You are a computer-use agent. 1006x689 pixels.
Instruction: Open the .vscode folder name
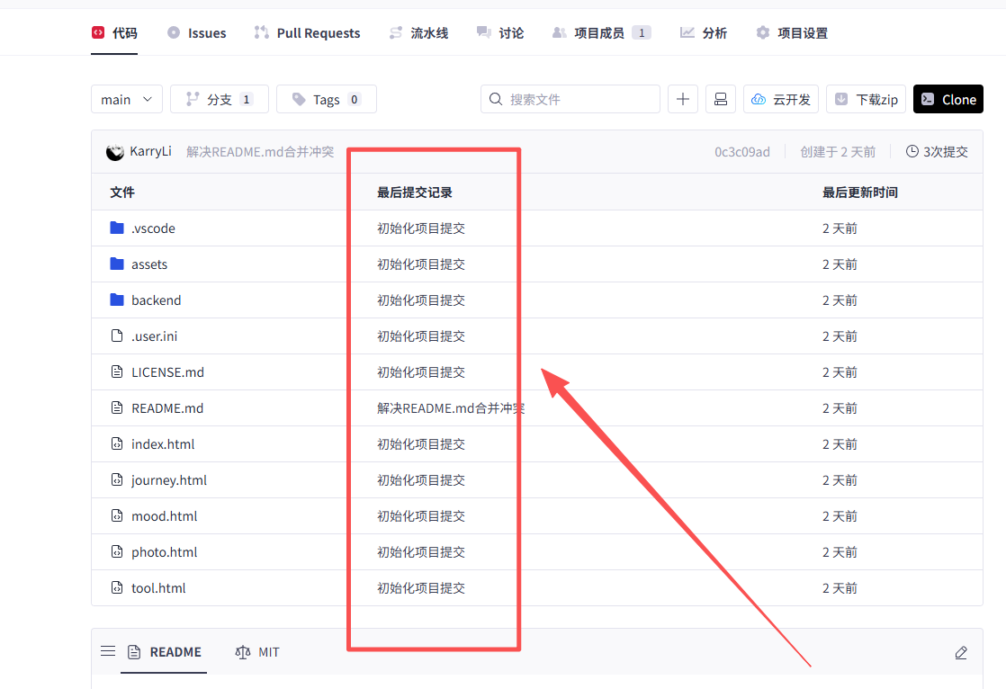tap(153, 228)
